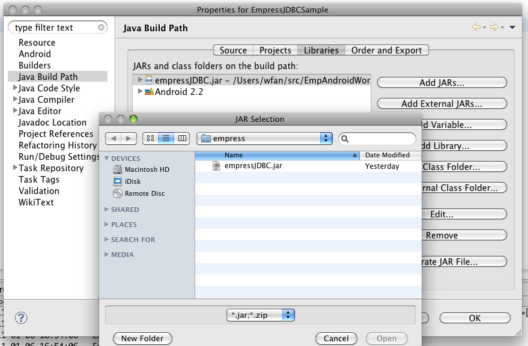Select Validation in properties tree

coord(39,191)
